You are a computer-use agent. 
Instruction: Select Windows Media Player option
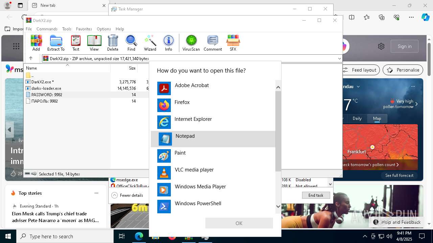coord(213,190)
